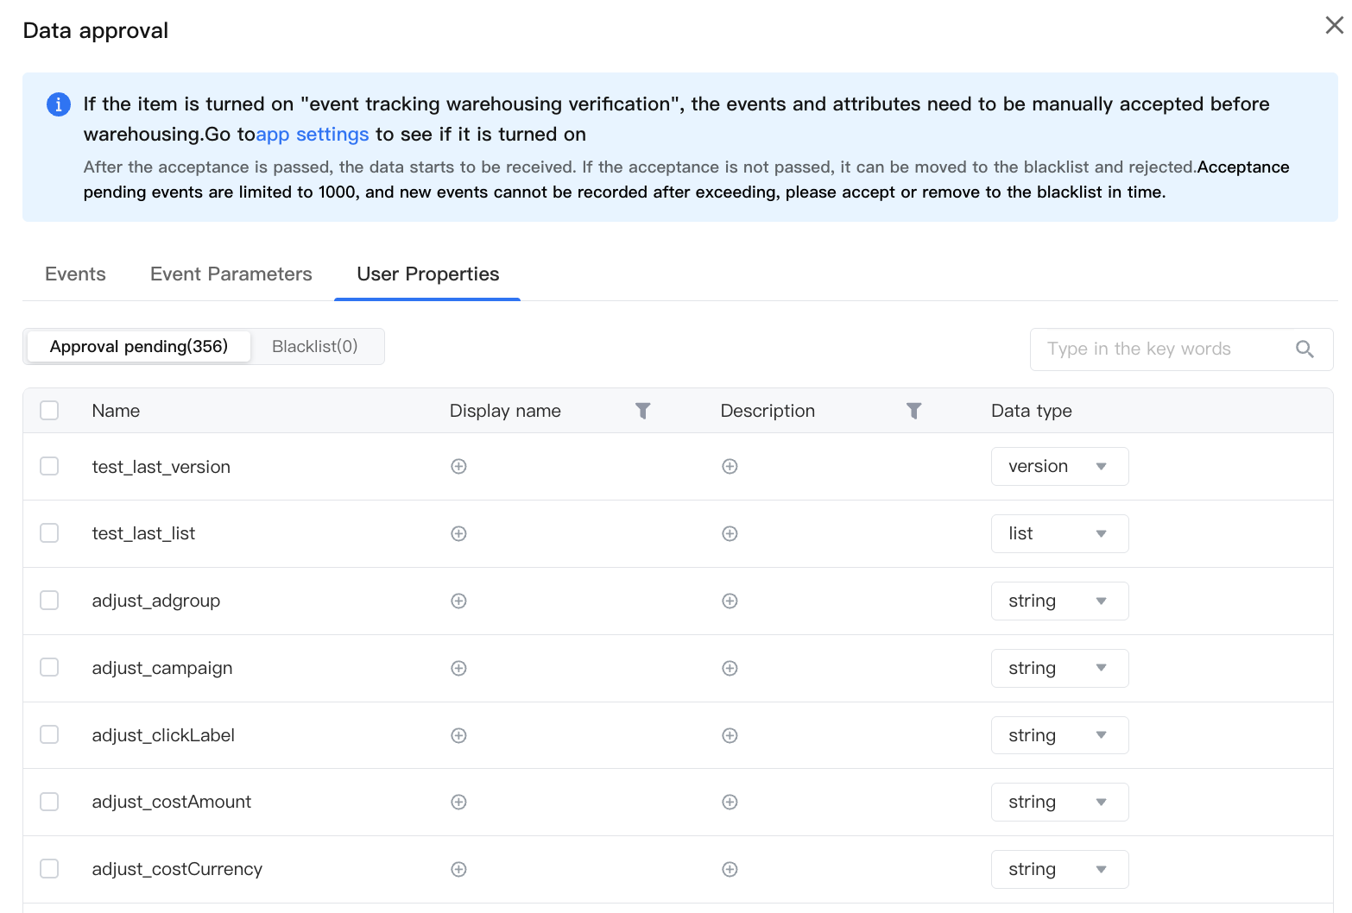Viewport: 1352px width, 913px height.
Task: Check the adjust_clickLabel row checkbox
Action: pos(49,734)
